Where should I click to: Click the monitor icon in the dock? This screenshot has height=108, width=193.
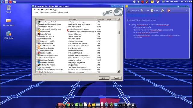coord(72,104)
